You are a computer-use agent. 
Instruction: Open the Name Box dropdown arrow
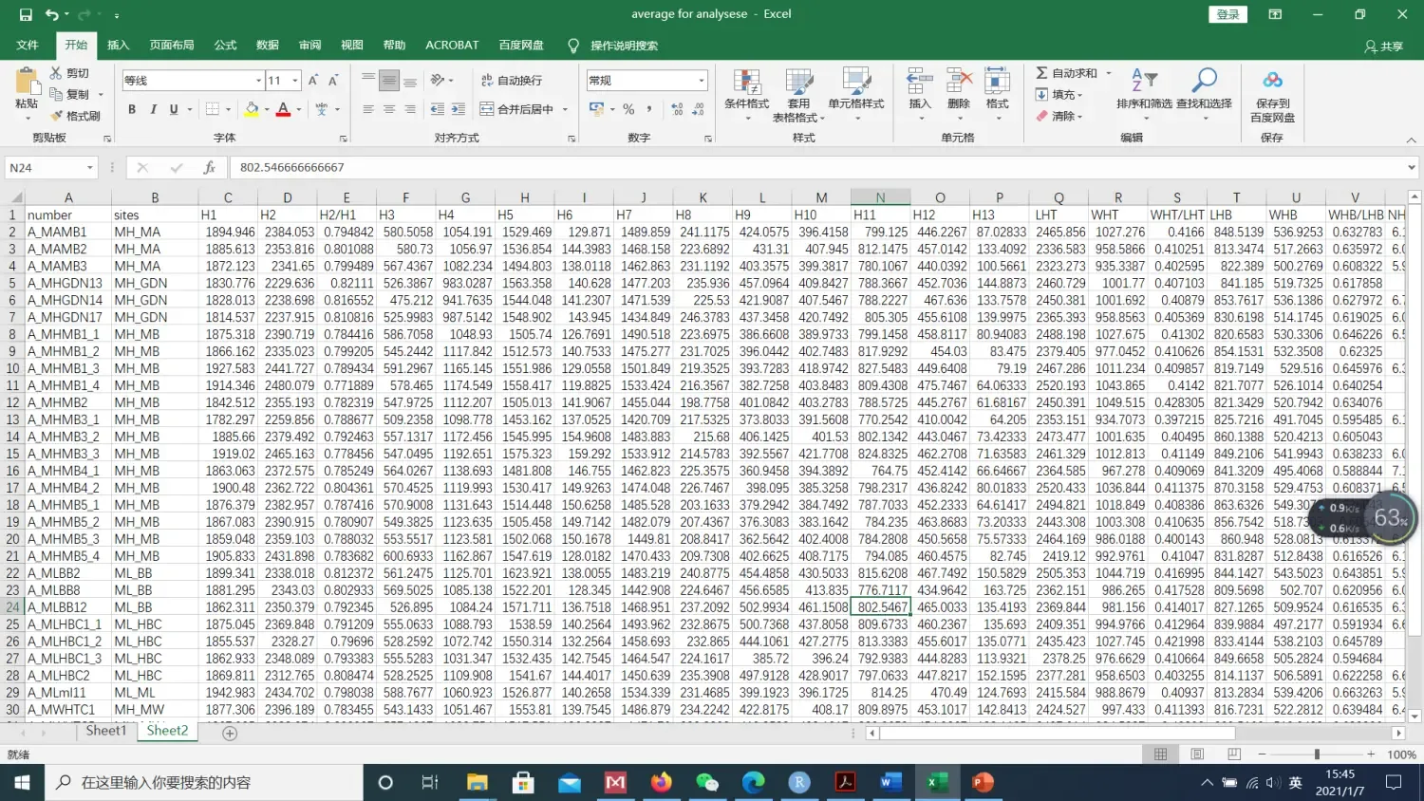(x=90, y=168)
